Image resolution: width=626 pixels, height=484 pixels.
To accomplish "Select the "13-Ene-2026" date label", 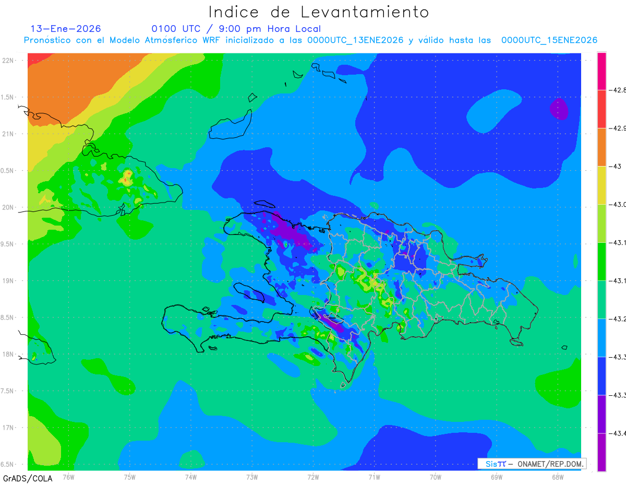I will [x=66, y=29].
